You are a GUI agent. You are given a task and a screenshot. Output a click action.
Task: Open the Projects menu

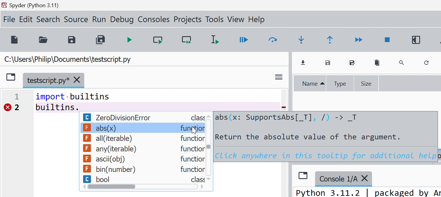pos(188,19)
